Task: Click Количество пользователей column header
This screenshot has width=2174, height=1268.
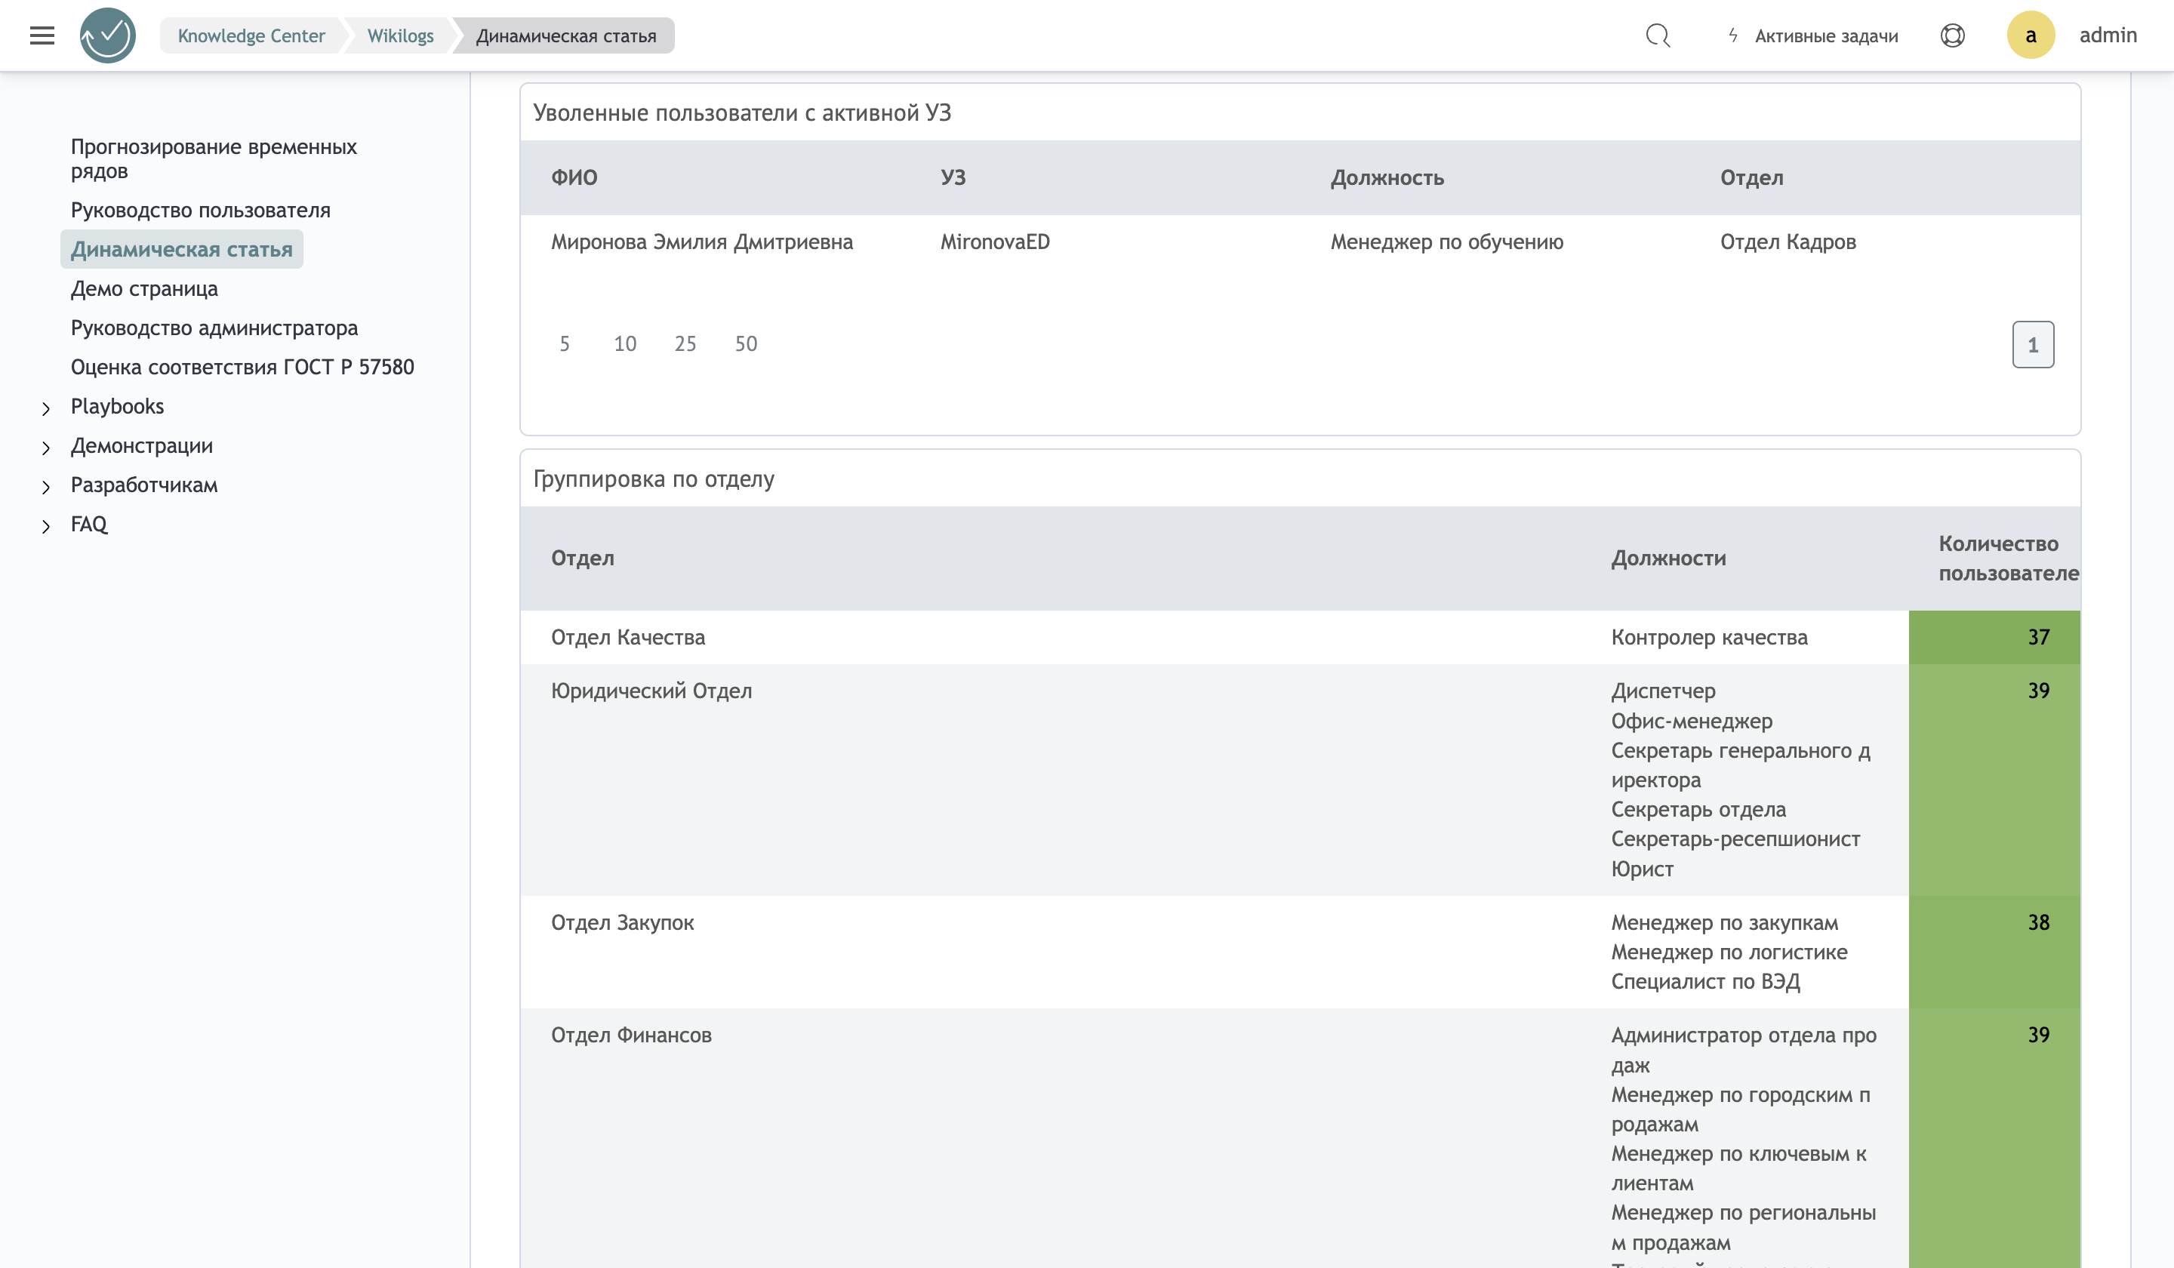Action: point(2009,558)
